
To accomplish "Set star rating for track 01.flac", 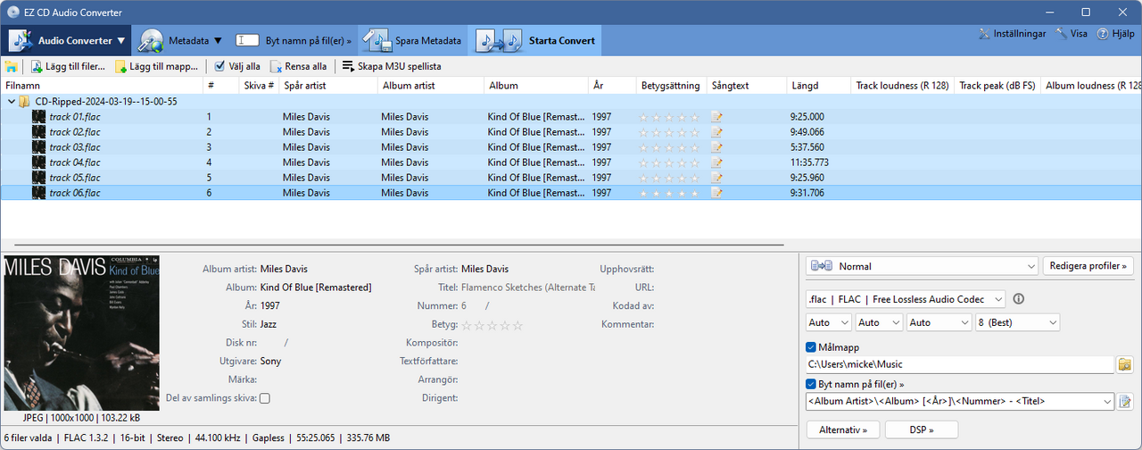I will pyautogui.click(x=669, y=117).
